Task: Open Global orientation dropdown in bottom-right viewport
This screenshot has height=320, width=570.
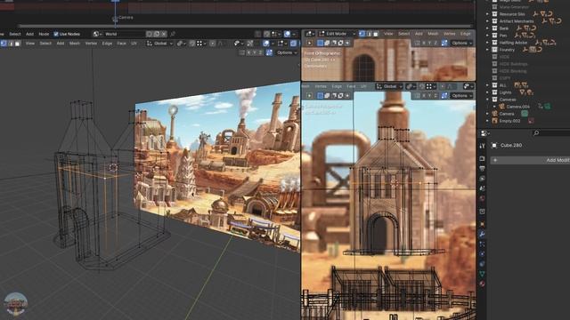Action: [x=389, y=86]
